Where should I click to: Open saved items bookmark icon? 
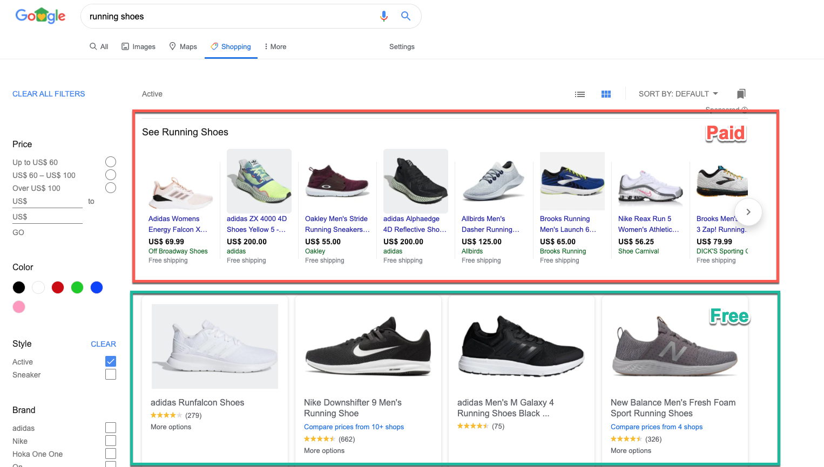coord(741,94)
